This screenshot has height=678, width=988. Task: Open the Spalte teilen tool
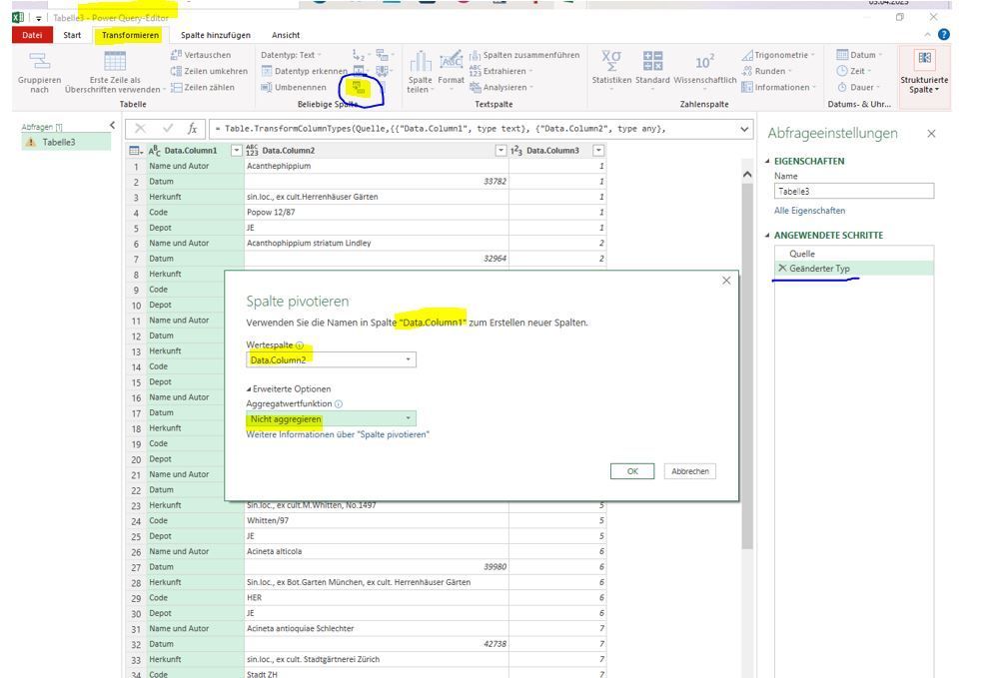coord(420,72)
